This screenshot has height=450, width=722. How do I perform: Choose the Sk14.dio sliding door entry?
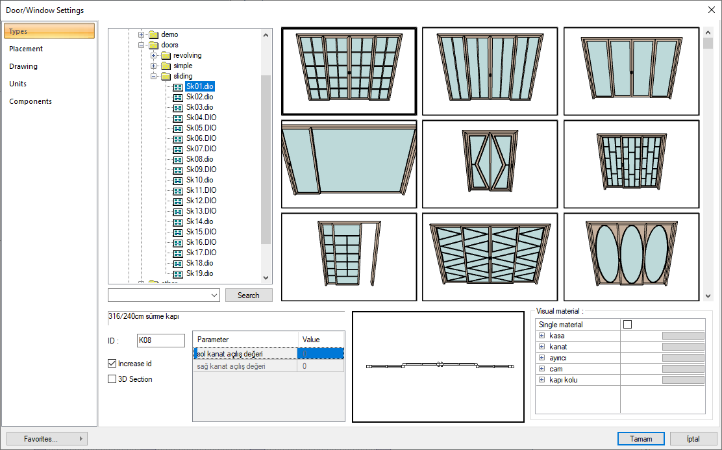click(199, 221)
